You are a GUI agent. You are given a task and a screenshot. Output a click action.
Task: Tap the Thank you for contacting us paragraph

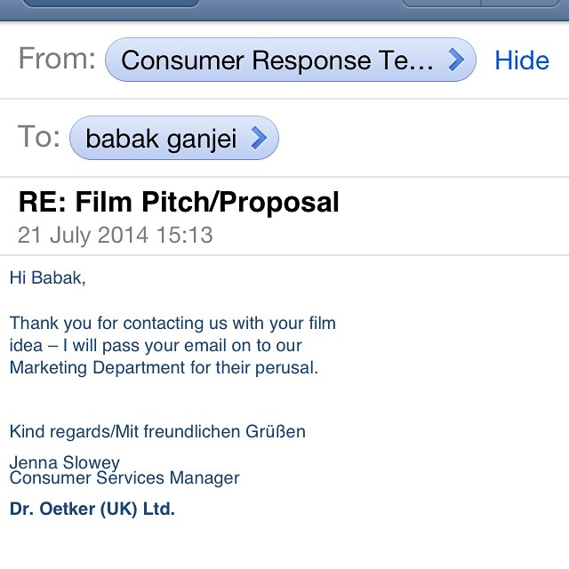(x=172, y=345)
